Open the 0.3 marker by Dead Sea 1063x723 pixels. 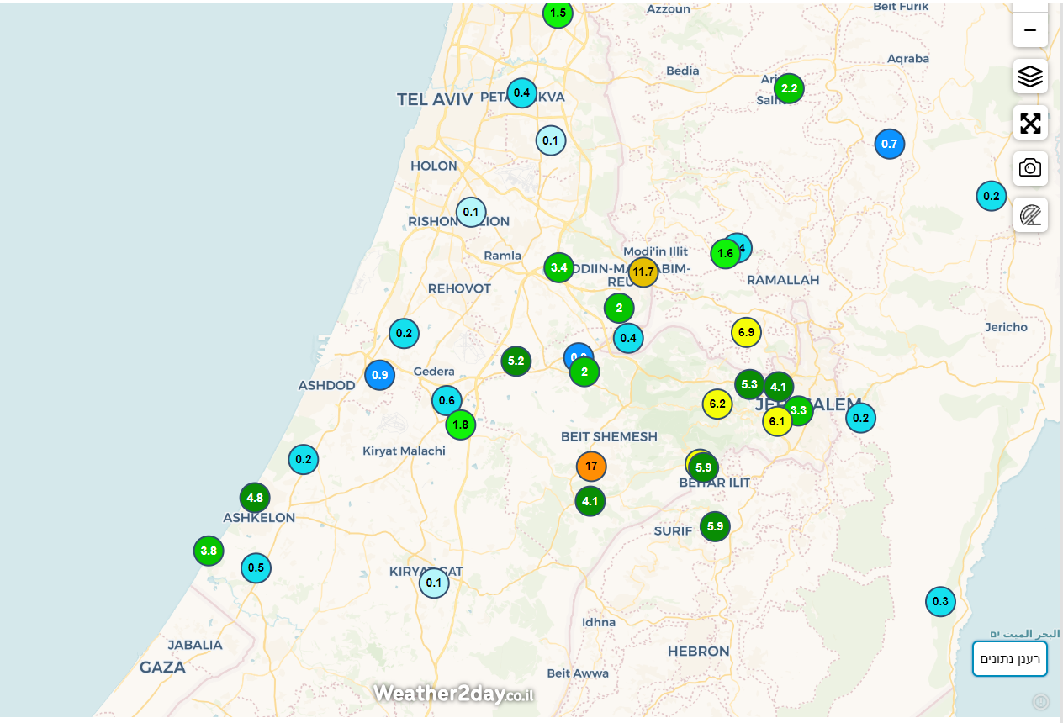(x=940, y=601)
